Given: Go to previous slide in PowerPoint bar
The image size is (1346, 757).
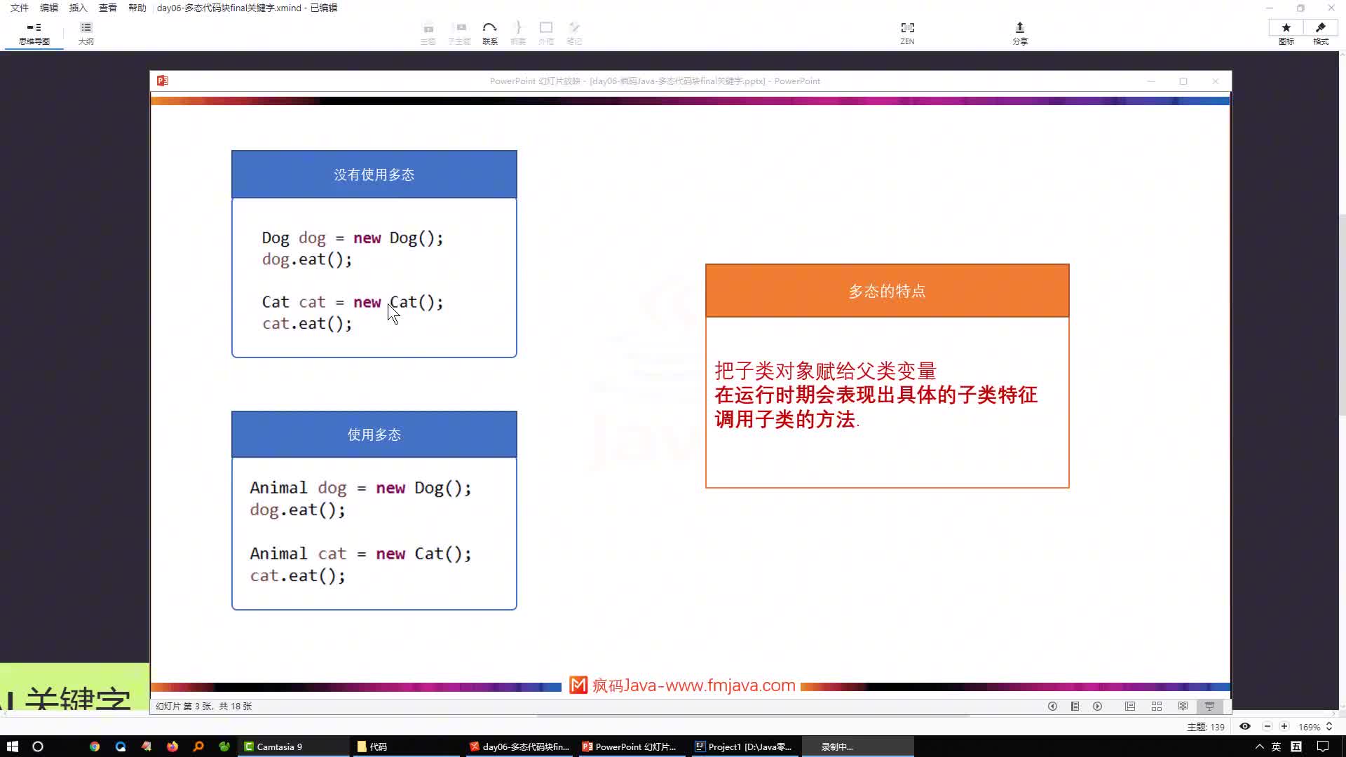Looking at the screenshot, I should [1052, 707].
